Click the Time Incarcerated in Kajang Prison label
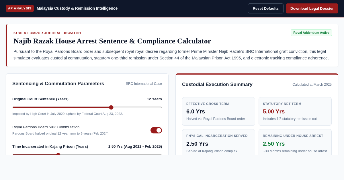 [50, 146]
